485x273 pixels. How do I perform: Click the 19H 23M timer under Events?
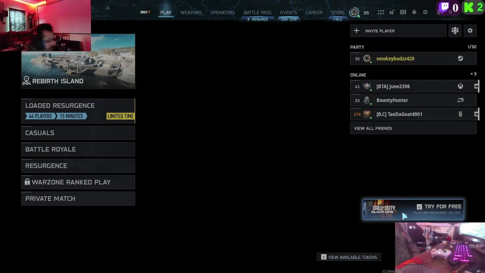click(289, 19)
